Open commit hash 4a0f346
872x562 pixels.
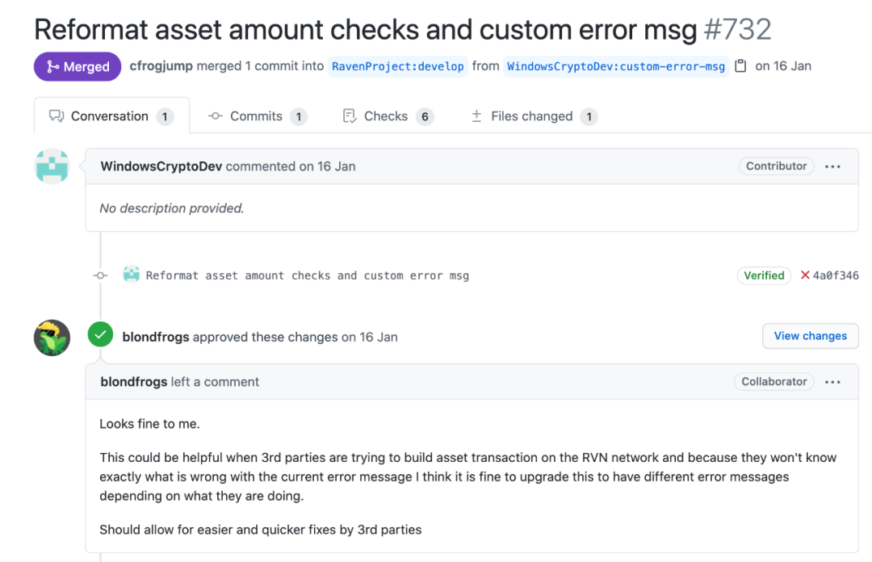point(836,275)
